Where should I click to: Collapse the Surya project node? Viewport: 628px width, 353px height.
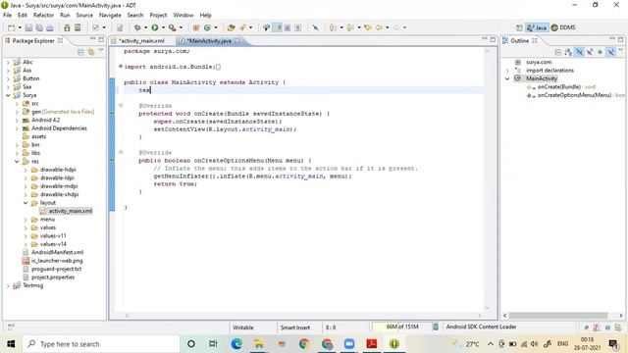[x=8, y=95]
